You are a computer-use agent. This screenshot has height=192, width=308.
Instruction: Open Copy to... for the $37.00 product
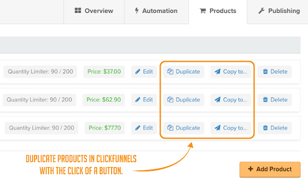(231, 72)
